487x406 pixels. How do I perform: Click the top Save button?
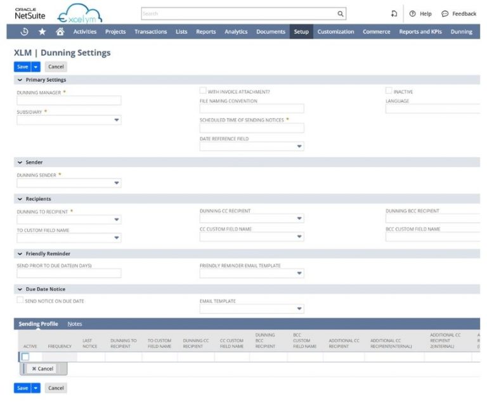(x=22, y=67)
